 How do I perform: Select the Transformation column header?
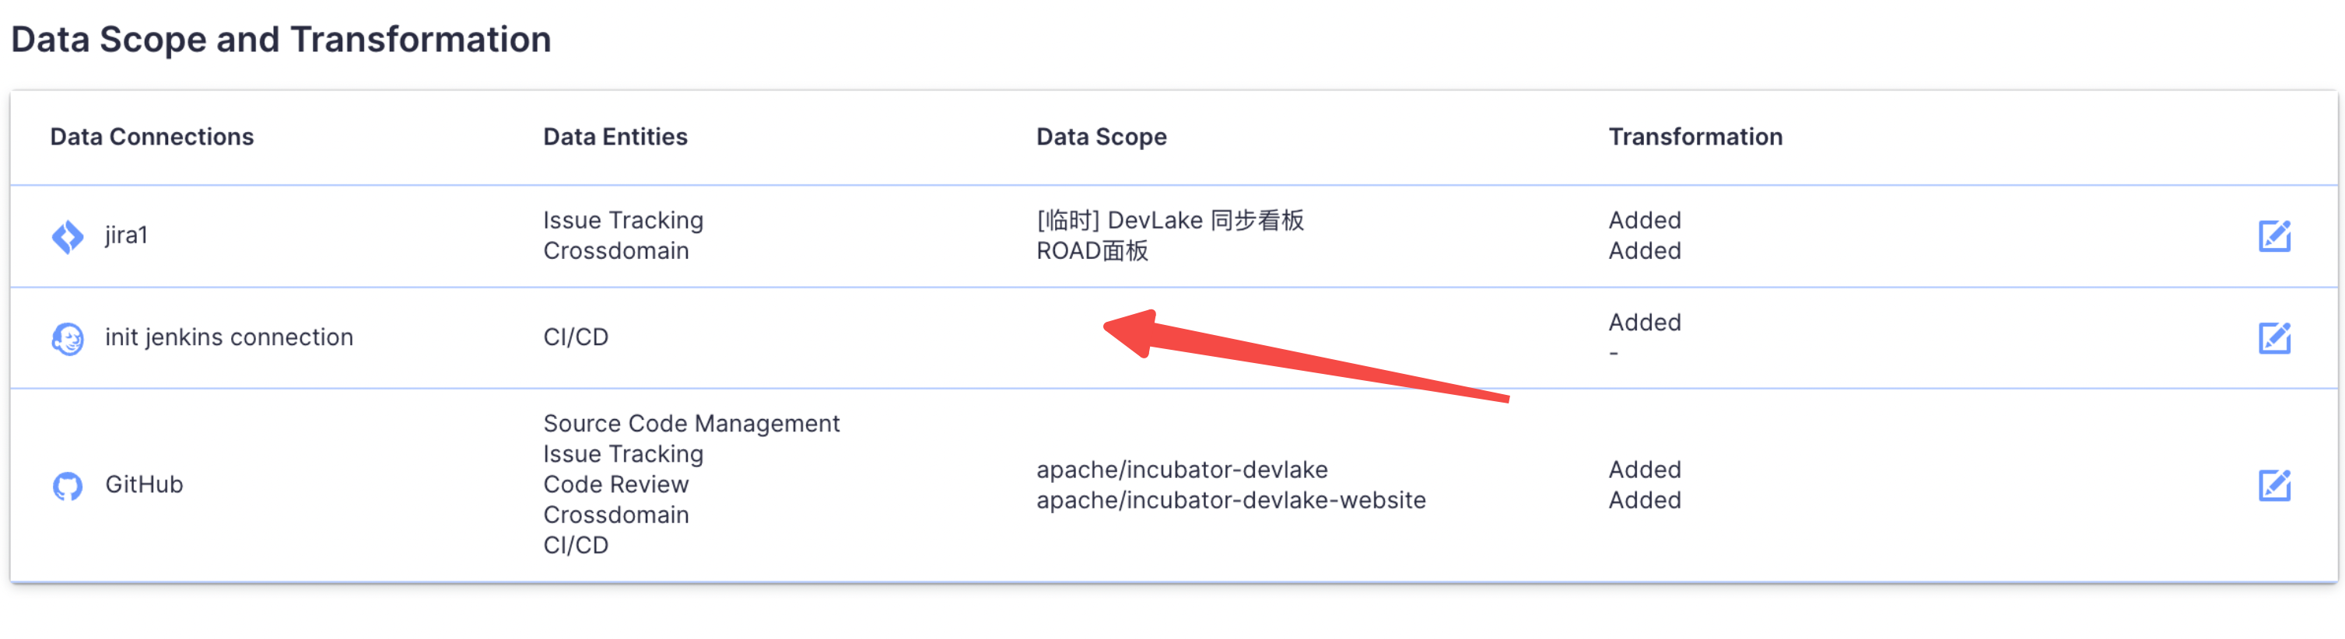[x=1695, y=136]
